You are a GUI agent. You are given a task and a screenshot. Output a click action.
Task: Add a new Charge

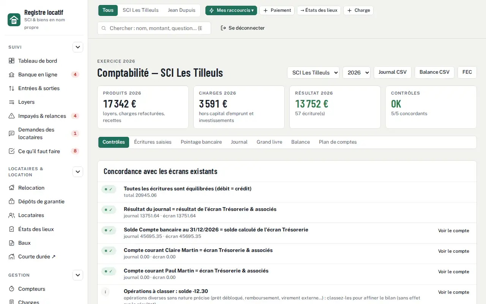[x=358, y=10]
